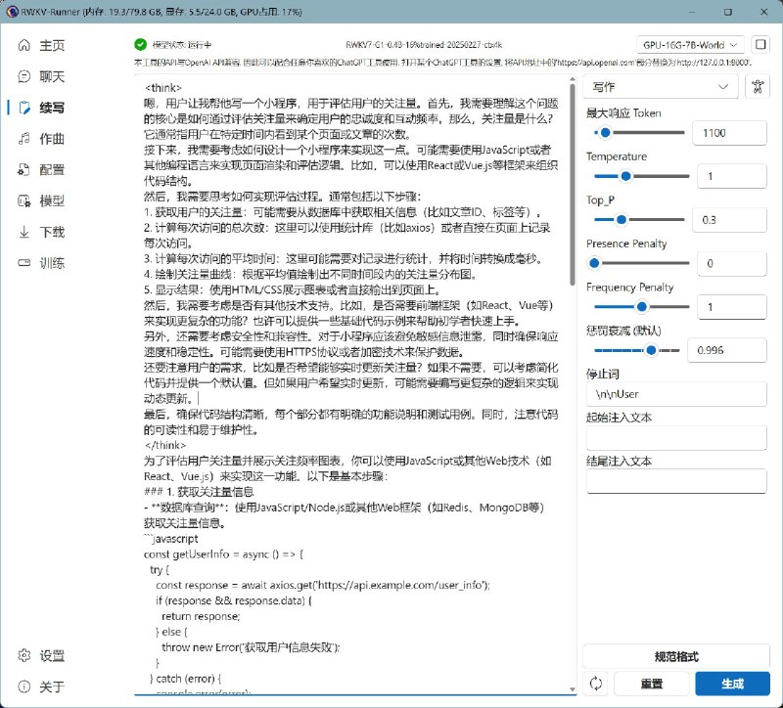Screen dimensions: 783x708
Task: Click the 规范格式 button
Action: [x=676, y=656]
